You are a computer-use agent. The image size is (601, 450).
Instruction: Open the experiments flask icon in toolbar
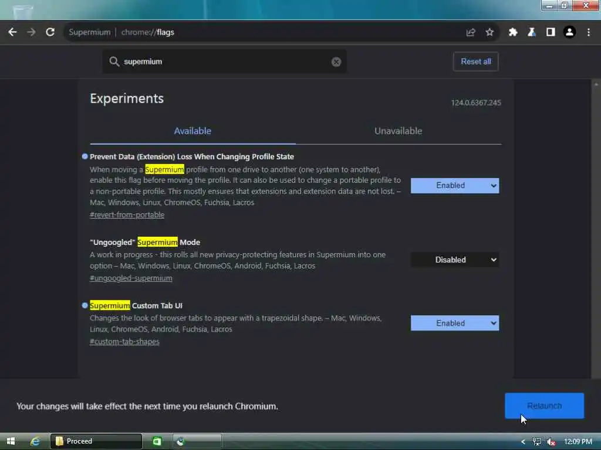point(532,32)
